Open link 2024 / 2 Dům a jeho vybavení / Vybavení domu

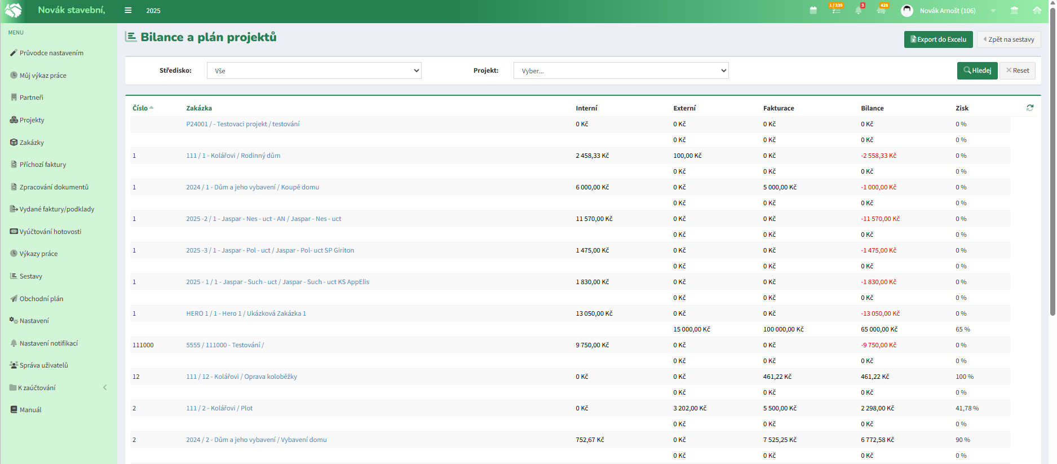tap(256, 440)
